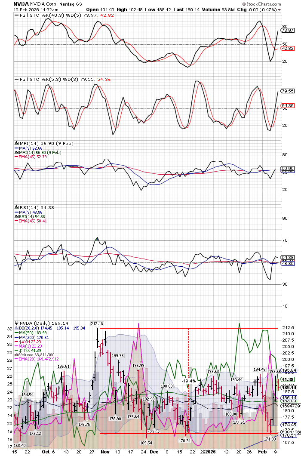301x456 pixels.
Task: Click the RSI(14) panel legend icon
Action: 16,208
